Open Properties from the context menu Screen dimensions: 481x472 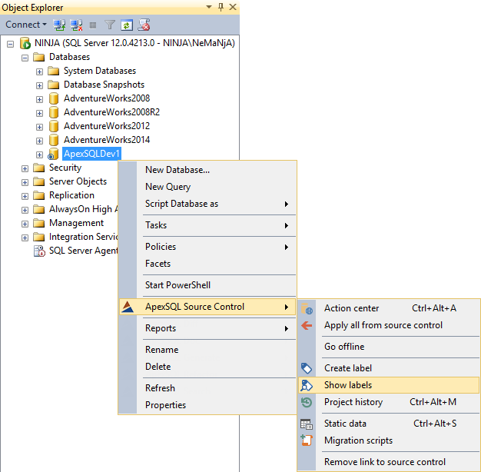207,405
